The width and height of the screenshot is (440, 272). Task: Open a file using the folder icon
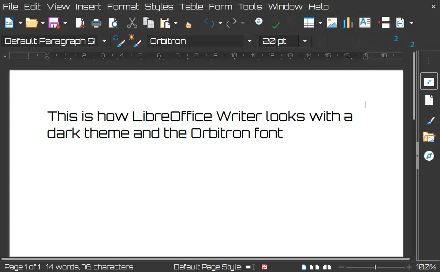(x=31, y=23)
